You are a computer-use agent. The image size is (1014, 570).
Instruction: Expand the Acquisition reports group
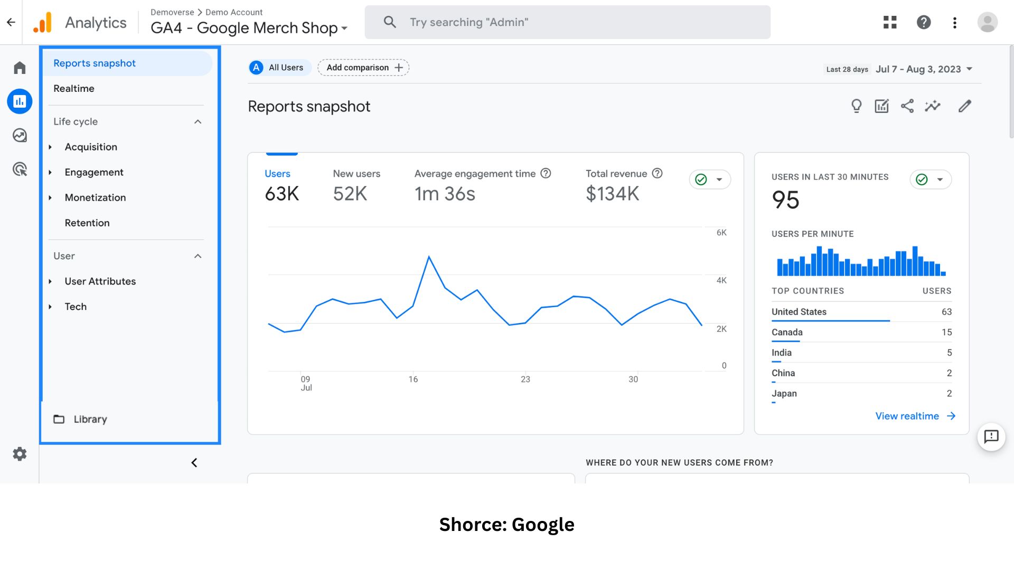click(51, 147)
